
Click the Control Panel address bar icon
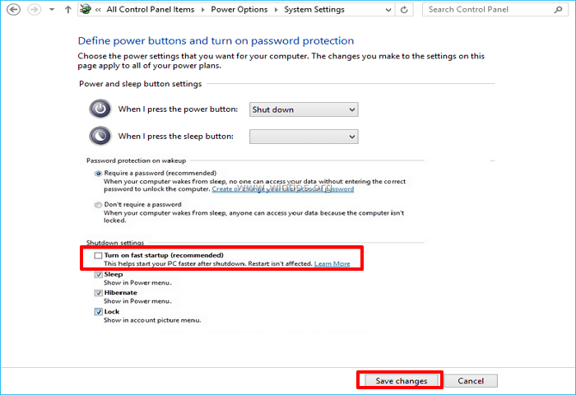(x=85, y=10)
